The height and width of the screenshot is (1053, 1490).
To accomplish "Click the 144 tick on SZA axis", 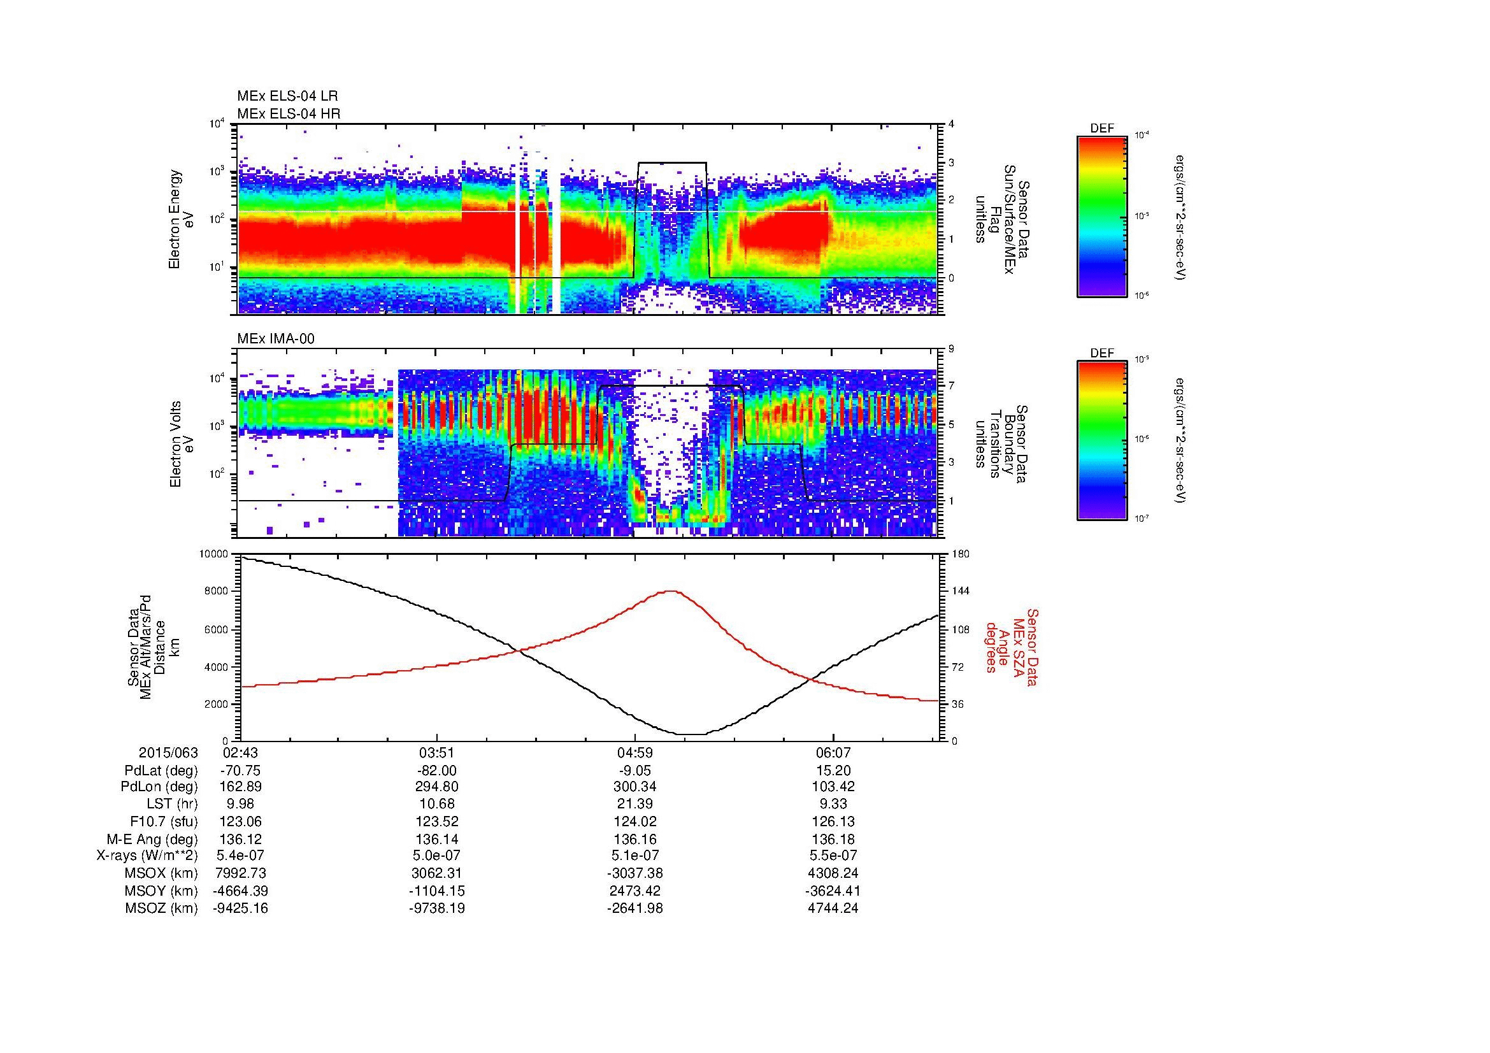I will (x=961, y=591).
